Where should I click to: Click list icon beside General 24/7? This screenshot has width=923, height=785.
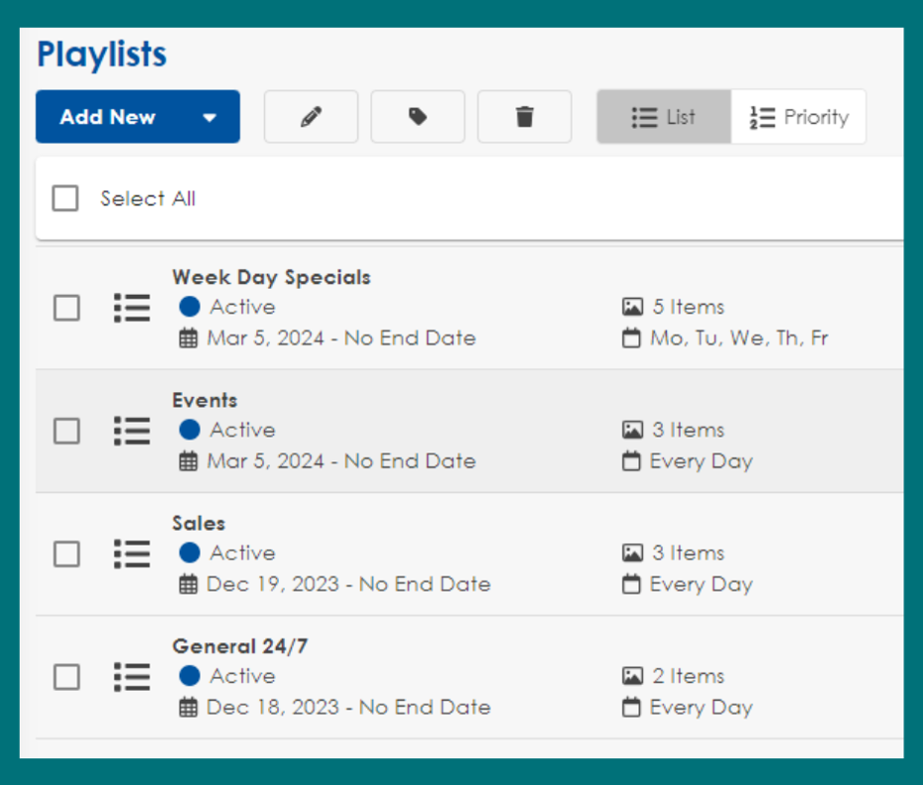point(132,677)
